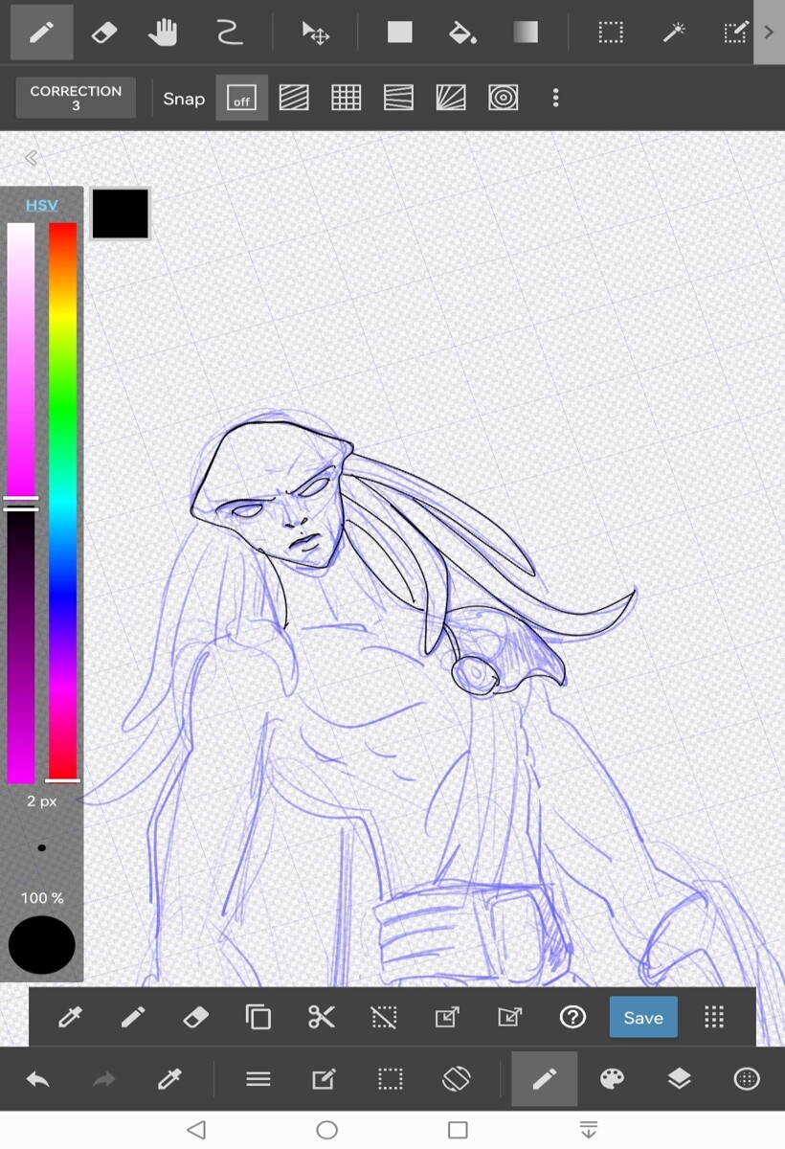
Task: Open help with question mark icon
Action: click(x=572, y=1018)
